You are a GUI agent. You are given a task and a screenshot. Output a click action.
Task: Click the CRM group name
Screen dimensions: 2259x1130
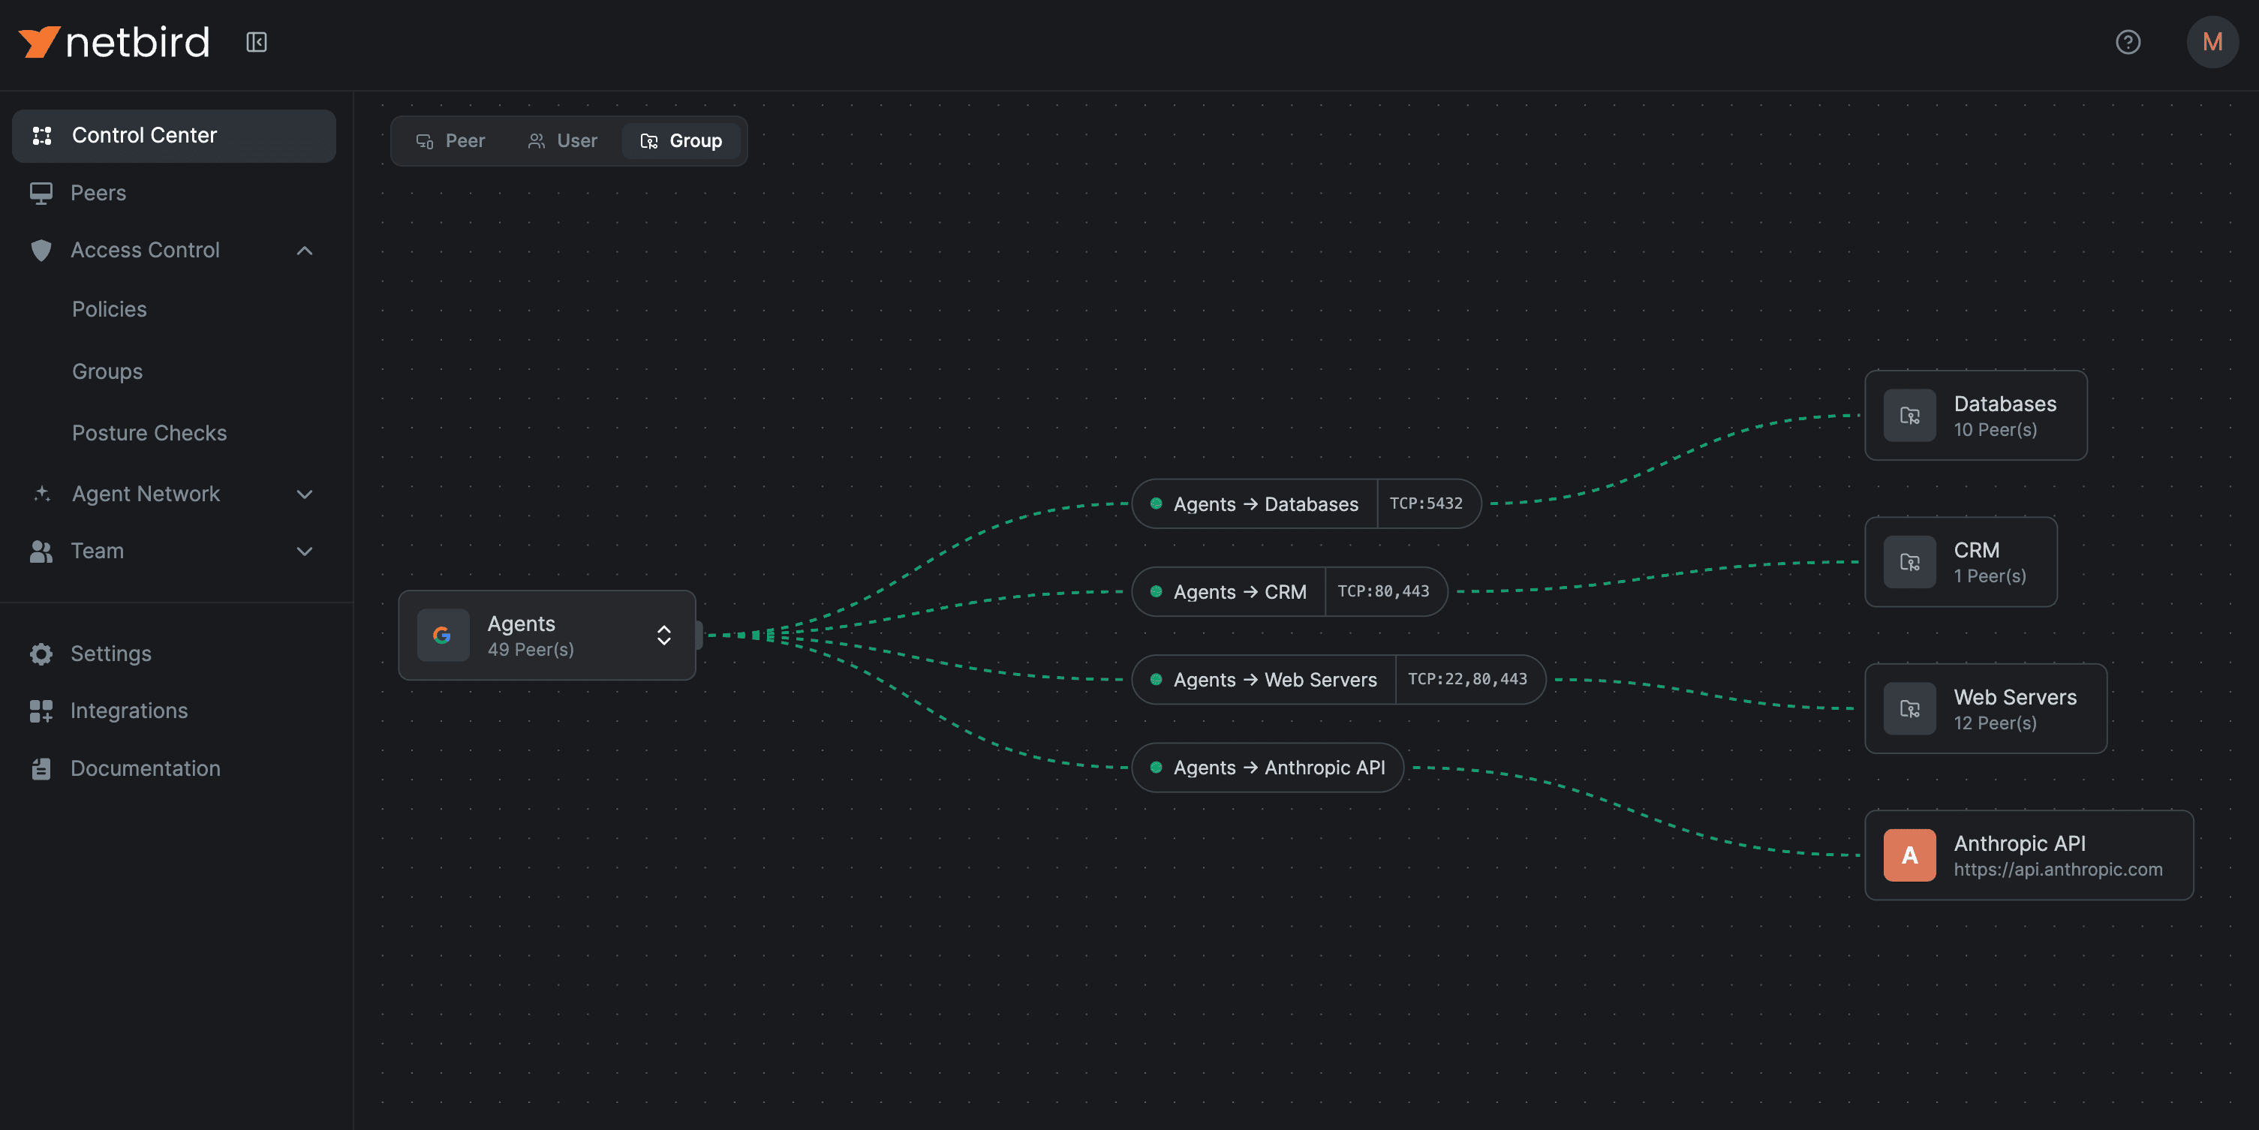click(x=1977, y=551)
